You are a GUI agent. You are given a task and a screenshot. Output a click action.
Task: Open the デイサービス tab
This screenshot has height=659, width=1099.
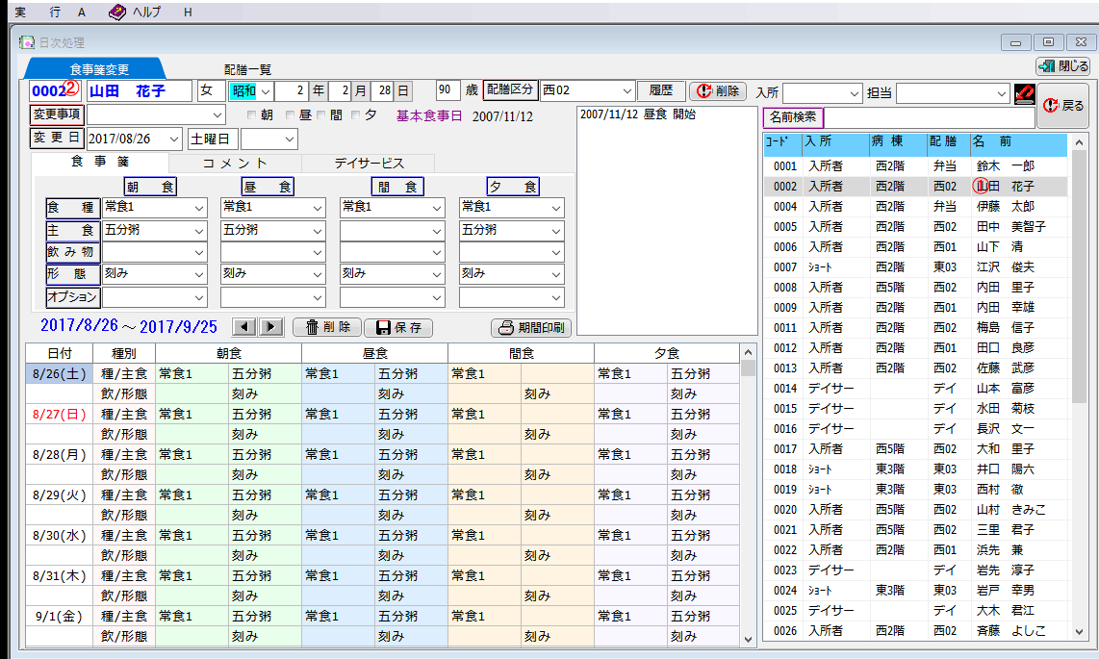pos(369,164)
